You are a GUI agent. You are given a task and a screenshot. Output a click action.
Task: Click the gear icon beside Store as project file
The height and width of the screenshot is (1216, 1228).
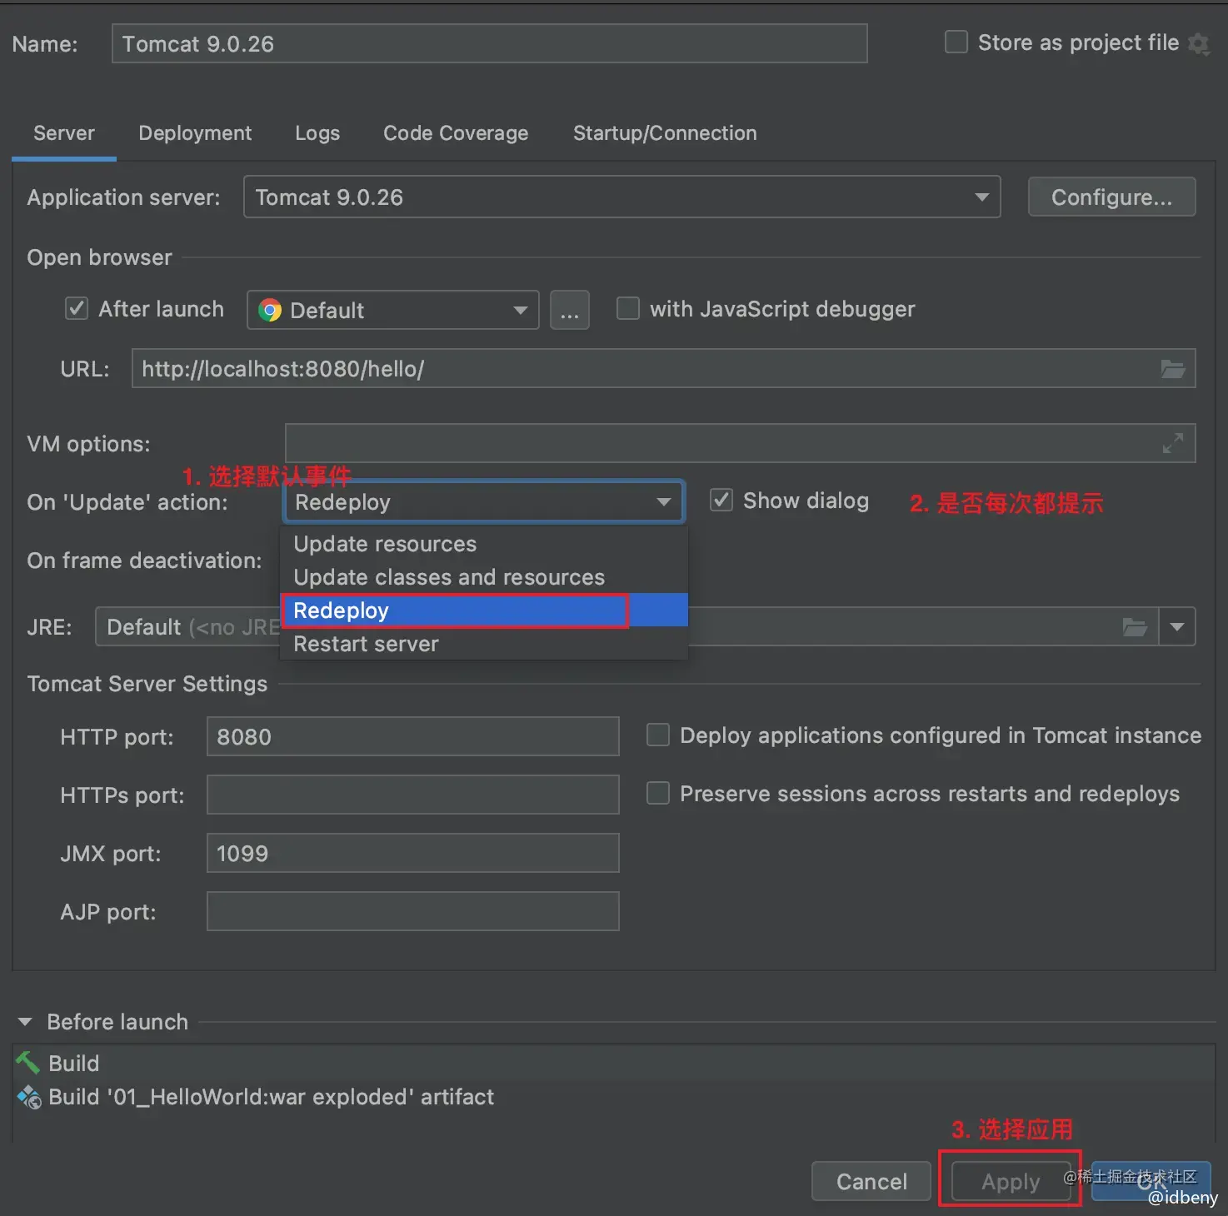1198,43
